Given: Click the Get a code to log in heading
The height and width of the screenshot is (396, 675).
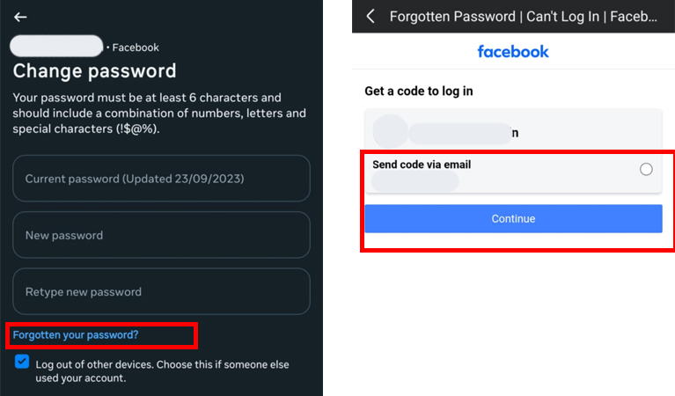Looking at the screenshot, I should tap(418, 91).
